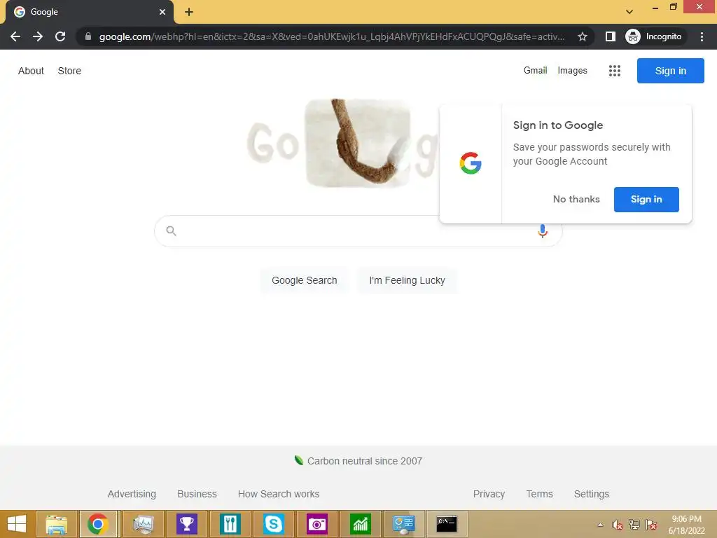Click the address bar URL

(332, 36)
